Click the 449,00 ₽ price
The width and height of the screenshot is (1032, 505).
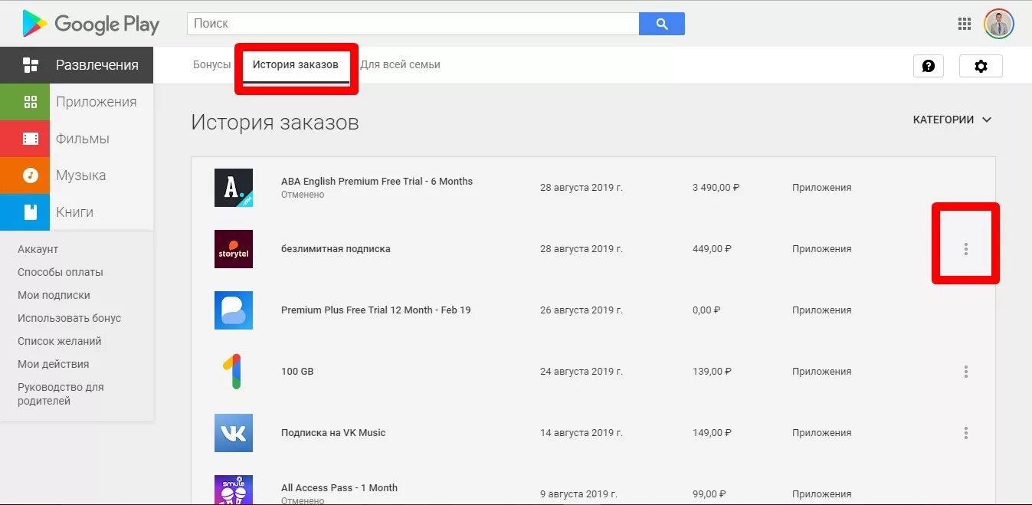click(x=712, y=249)
